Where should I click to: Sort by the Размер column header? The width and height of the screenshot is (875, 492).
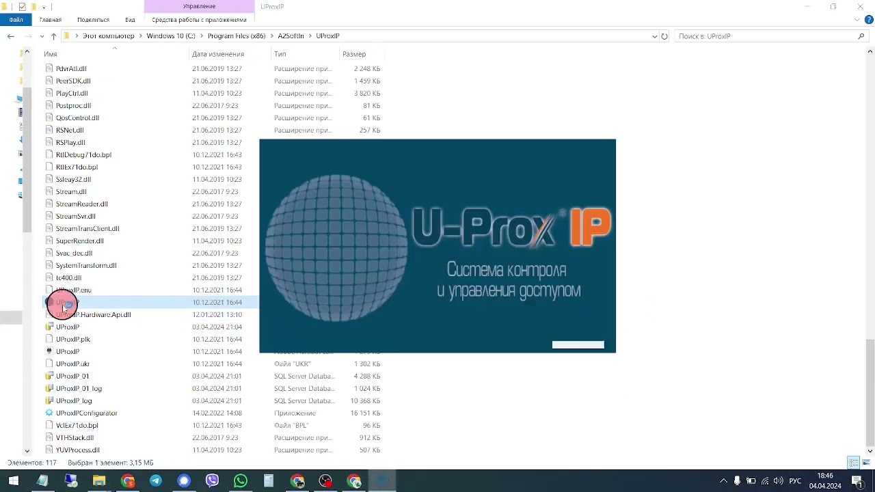coord(354,54)
